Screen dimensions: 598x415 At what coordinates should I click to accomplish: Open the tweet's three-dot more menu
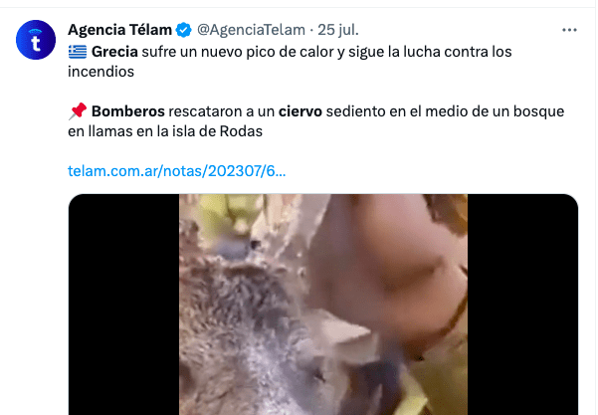(x=569, y=30)
